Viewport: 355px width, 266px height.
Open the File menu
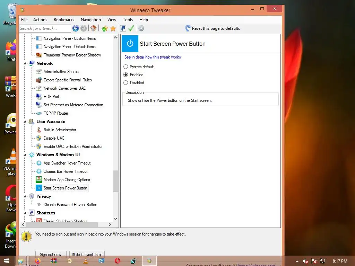(x=24, y=20)
